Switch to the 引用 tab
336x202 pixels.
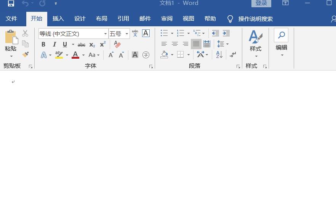click(x=123, y=19)
